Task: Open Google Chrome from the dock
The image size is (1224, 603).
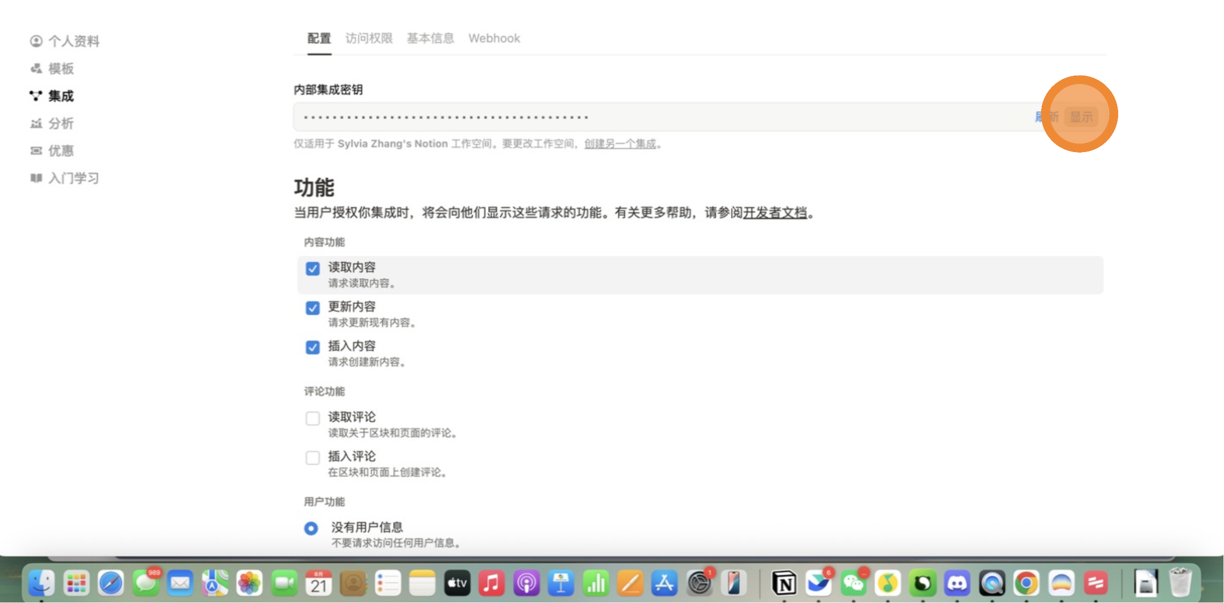Action: [1026, 584]
